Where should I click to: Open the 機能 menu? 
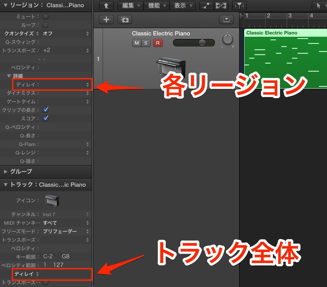coord(157,6)
